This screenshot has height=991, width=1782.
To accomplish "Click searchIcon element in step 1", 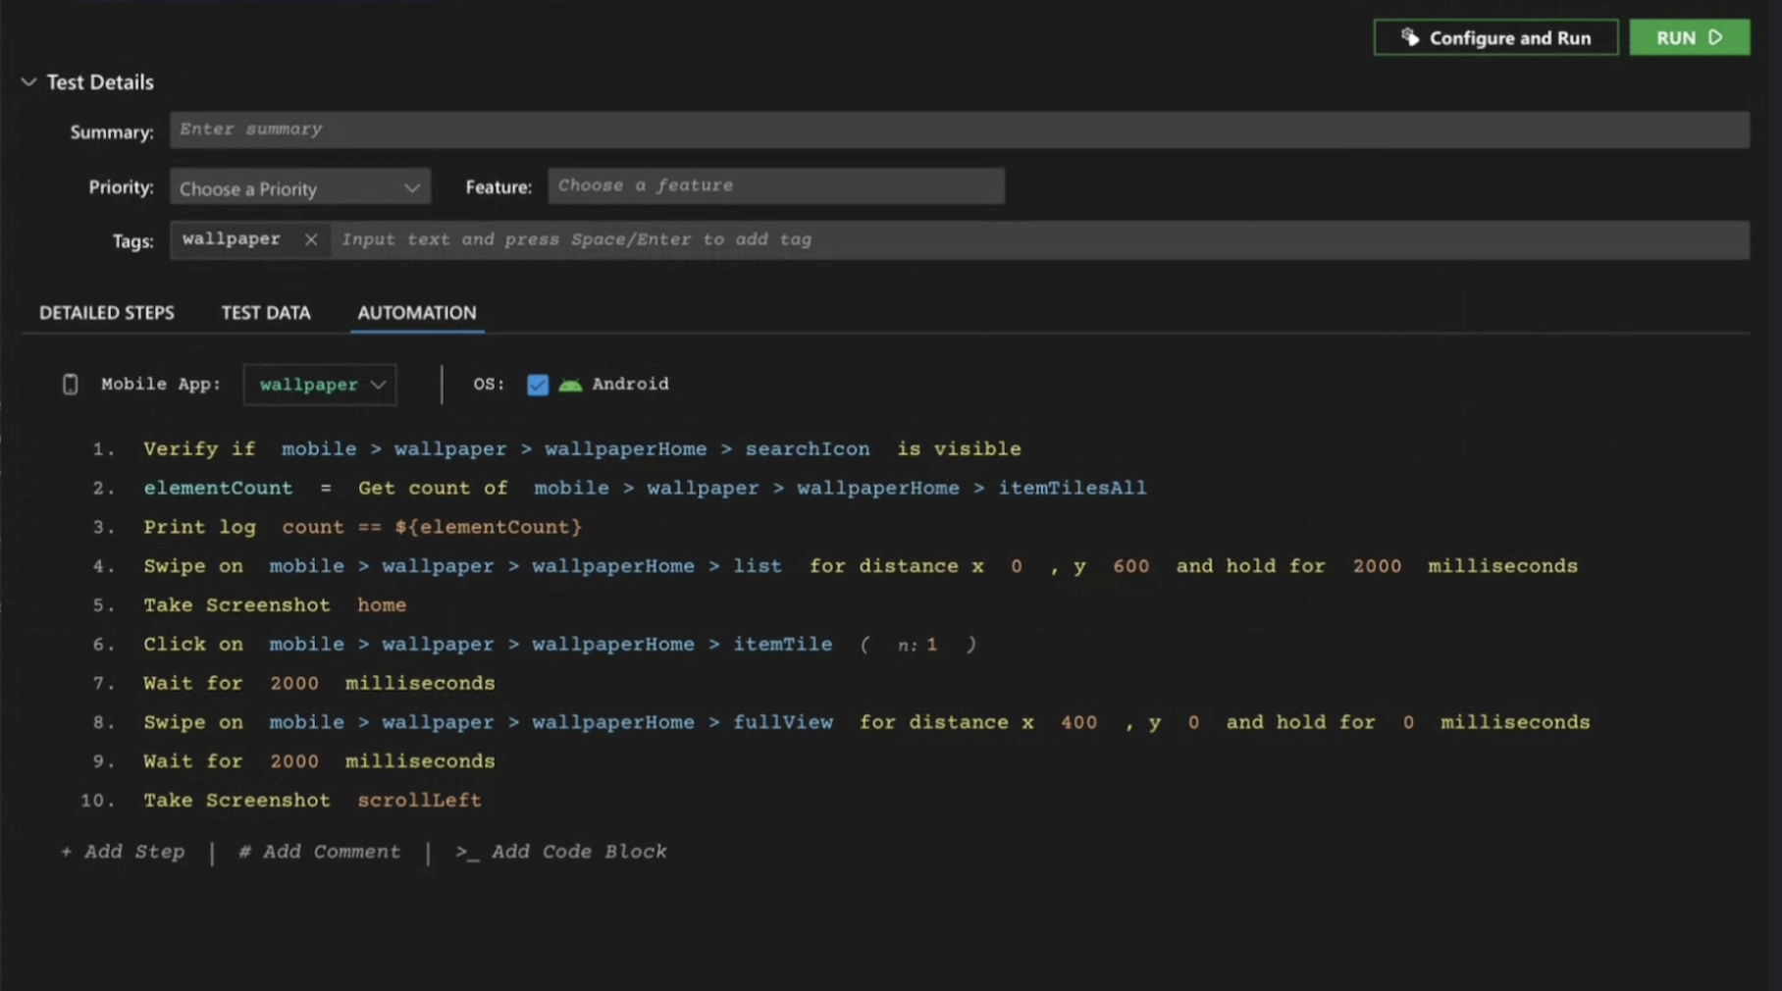I will click(807, 449).
